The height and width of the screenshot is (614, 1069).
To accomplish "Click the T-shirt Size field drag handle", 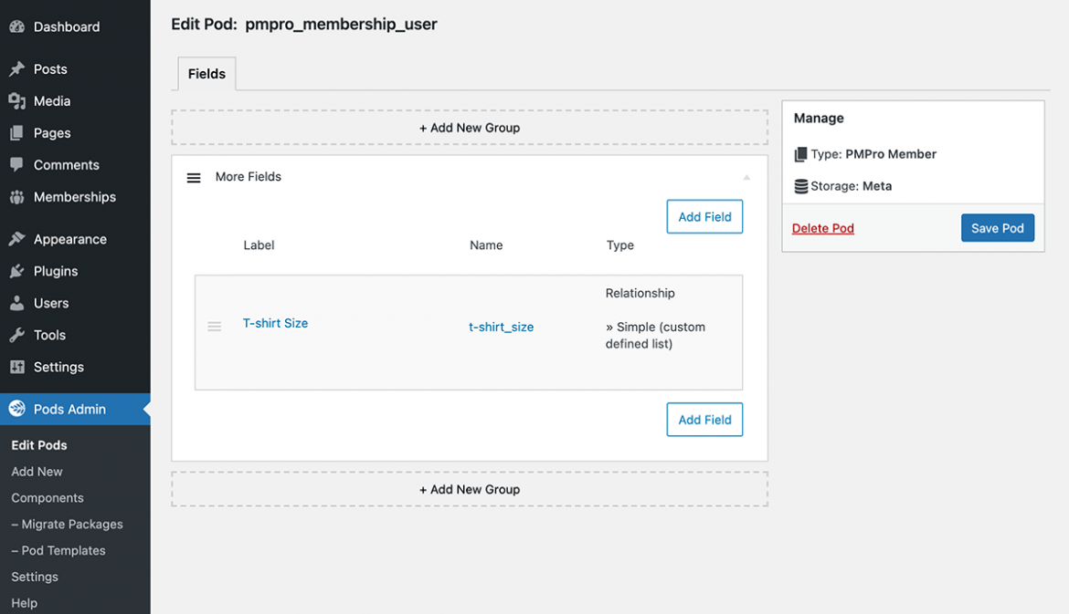I will pos(215,326).
